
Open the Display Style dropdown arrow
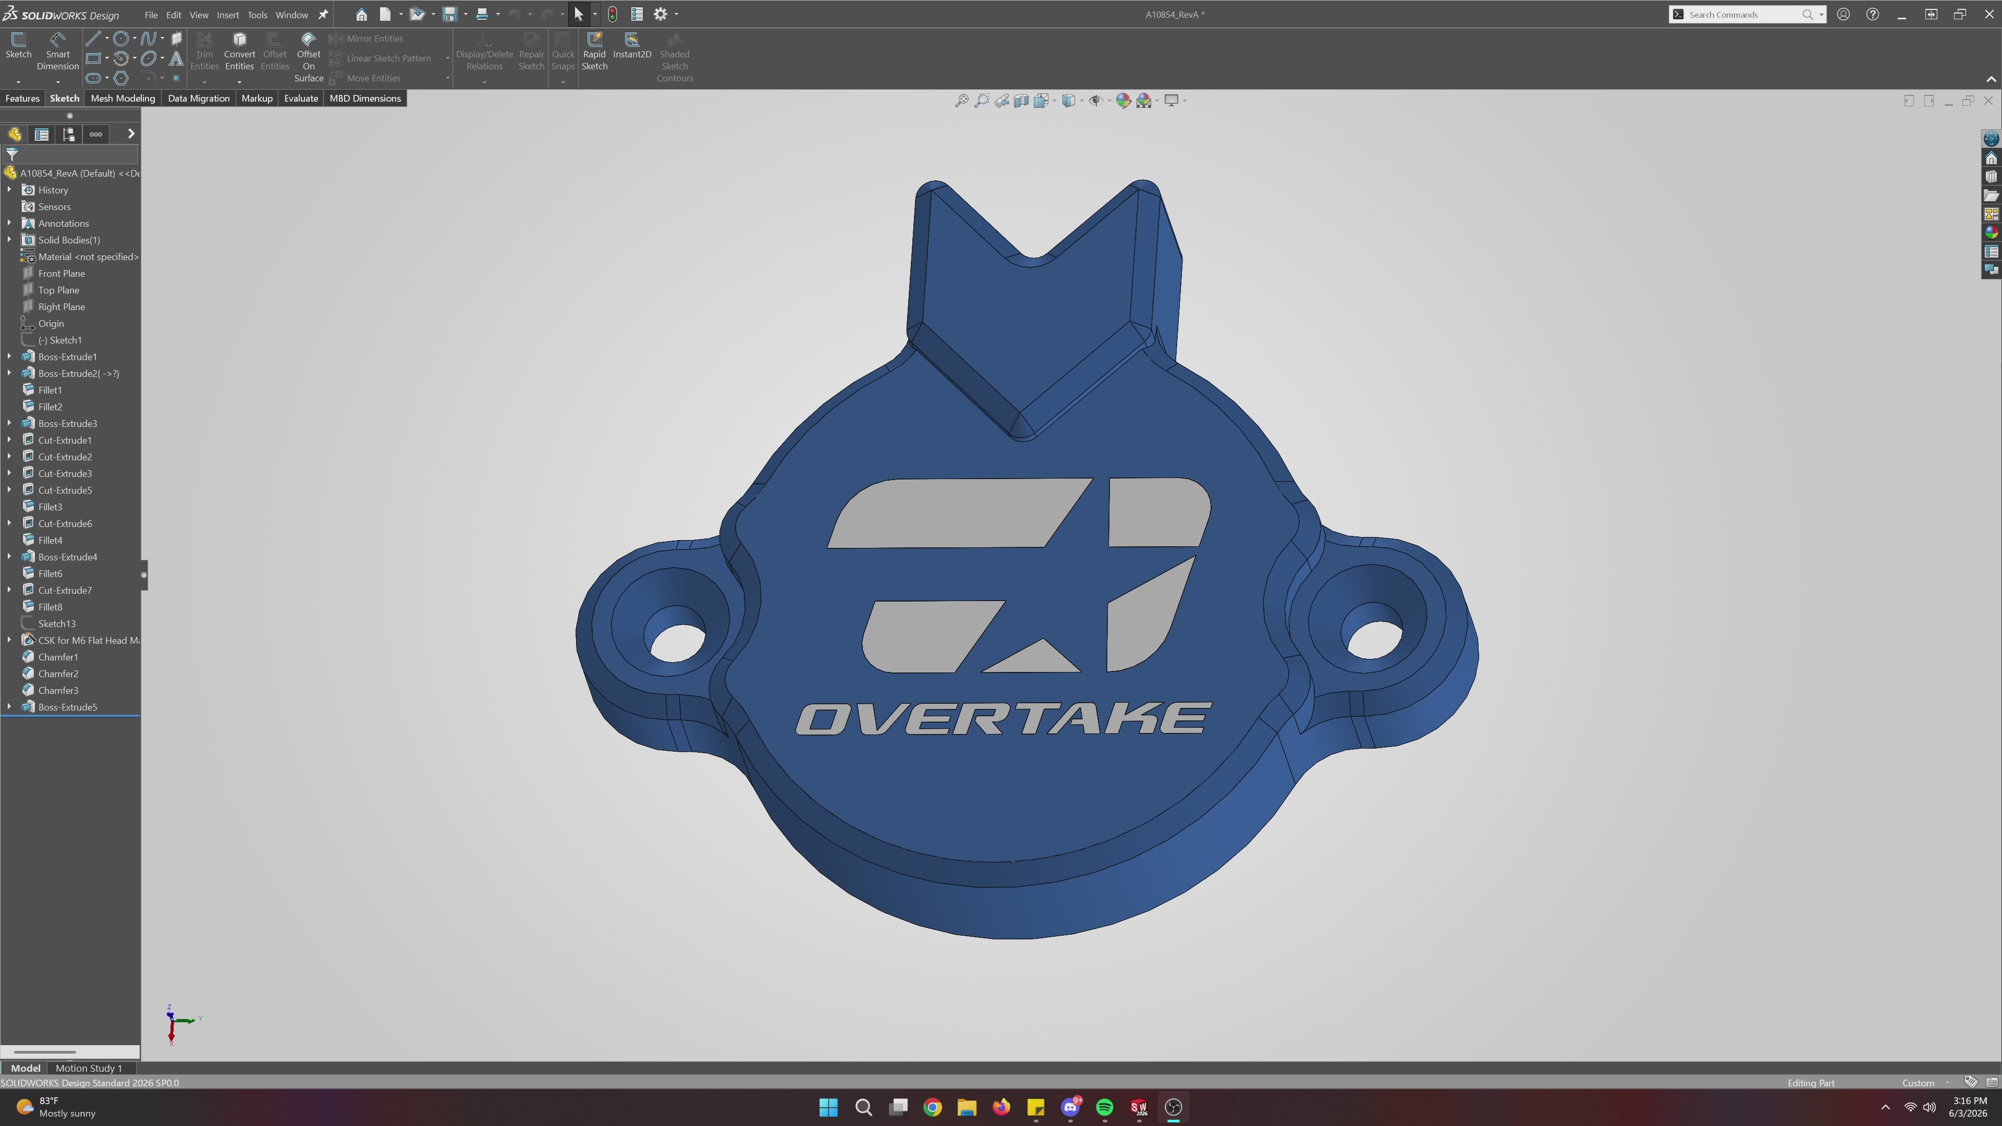(x=1082, y=100)
